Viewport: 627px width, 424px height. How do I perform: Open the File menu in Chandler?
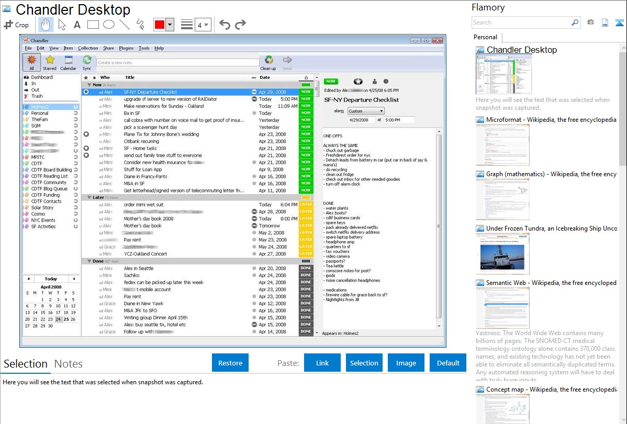28,48
